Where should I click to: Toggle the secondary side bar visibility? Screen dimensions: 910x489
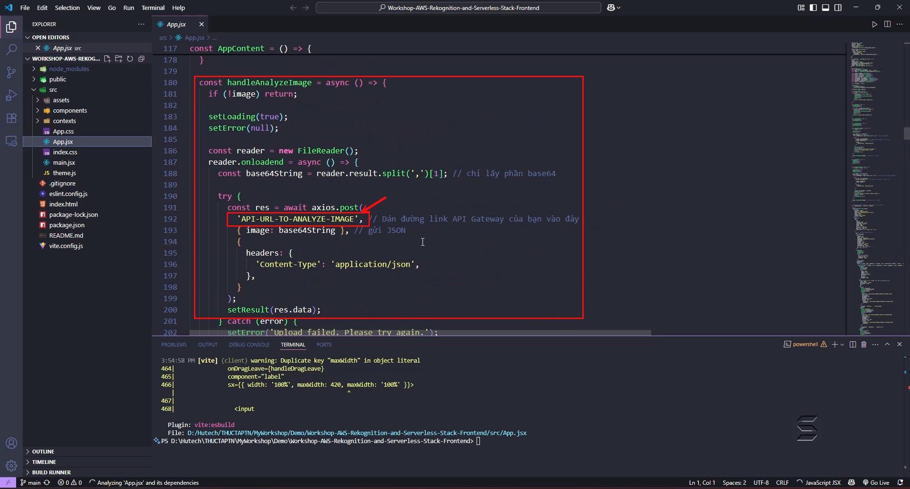tap(838, 8)
